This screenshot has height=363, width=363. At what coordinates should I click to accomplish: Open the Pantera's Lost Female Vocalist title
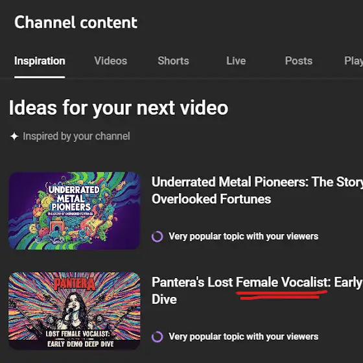pos(257,290)
